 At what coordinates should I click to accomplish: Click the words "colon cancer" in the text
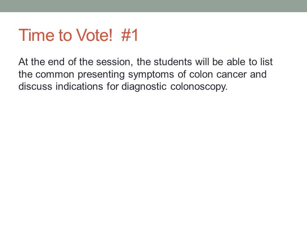coord(218,74)
